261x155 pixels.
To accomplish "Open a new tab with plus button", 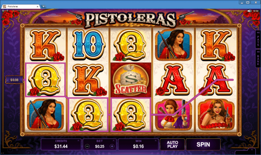I will point(43,7).
